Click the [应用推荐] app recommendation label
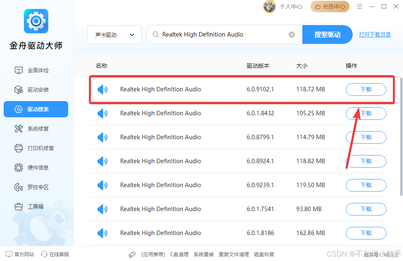 153,255
